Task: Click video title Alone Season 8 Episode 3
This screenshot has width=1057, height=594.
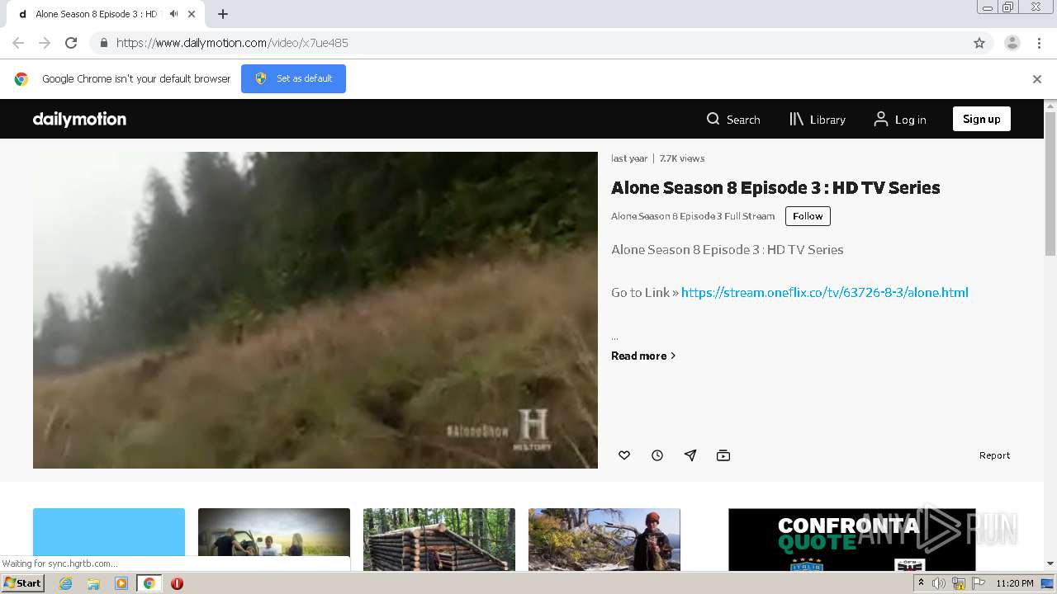Action: pos(775,187)
